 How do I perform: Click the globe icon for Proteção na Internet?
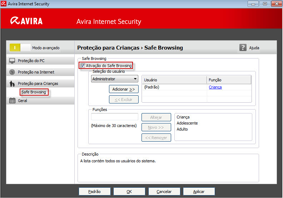click(x=12, y=72)
